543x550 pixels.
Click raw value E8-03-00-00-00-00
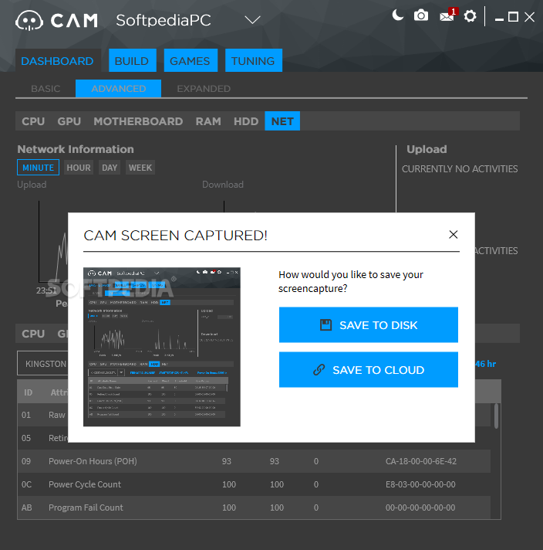point(420,484)
